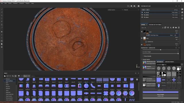This screenshot has height=103, width=184.
Task: Click the blue uniform color swatch bar
Action: pyautogui.click(x=160, y=92)
